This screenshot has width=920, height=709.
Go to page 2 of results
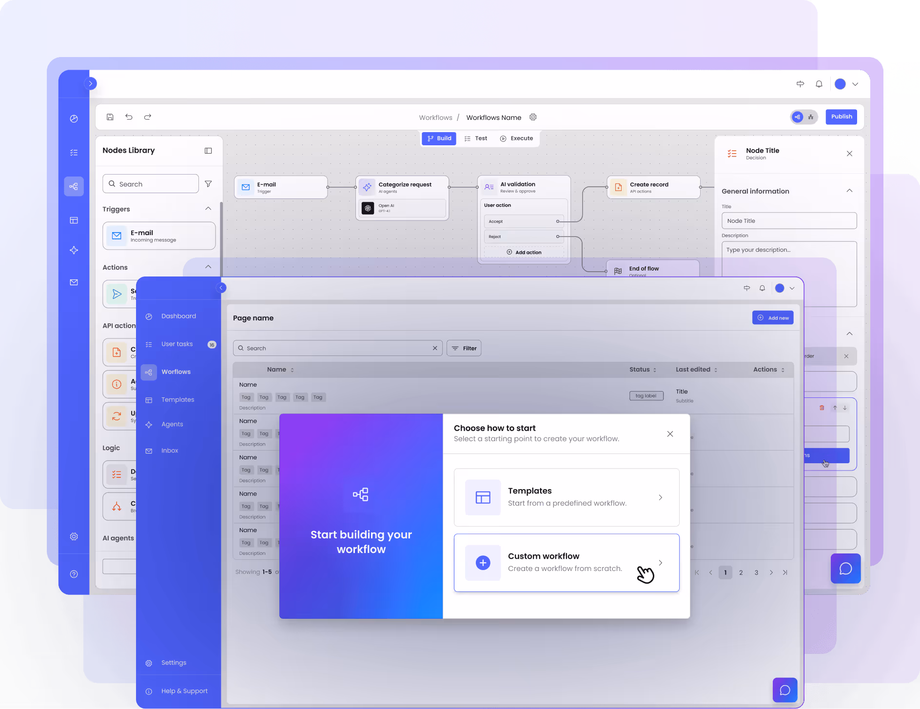pyautogui.click(x=741, y=572)
